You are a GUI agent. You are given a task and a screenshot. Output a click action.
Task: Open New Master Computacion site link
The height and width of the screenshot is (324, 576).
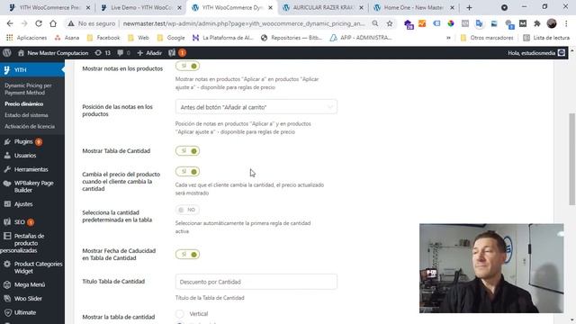click(x=53, y=53)
